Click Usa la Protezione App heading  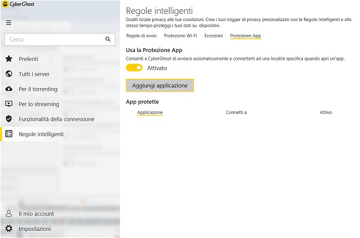point(154,50)
